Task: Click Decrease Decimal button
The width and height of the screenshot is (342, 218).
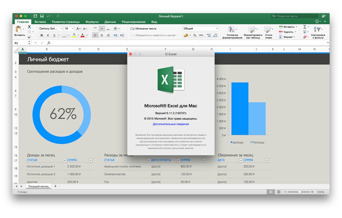Action: (215, 35)
